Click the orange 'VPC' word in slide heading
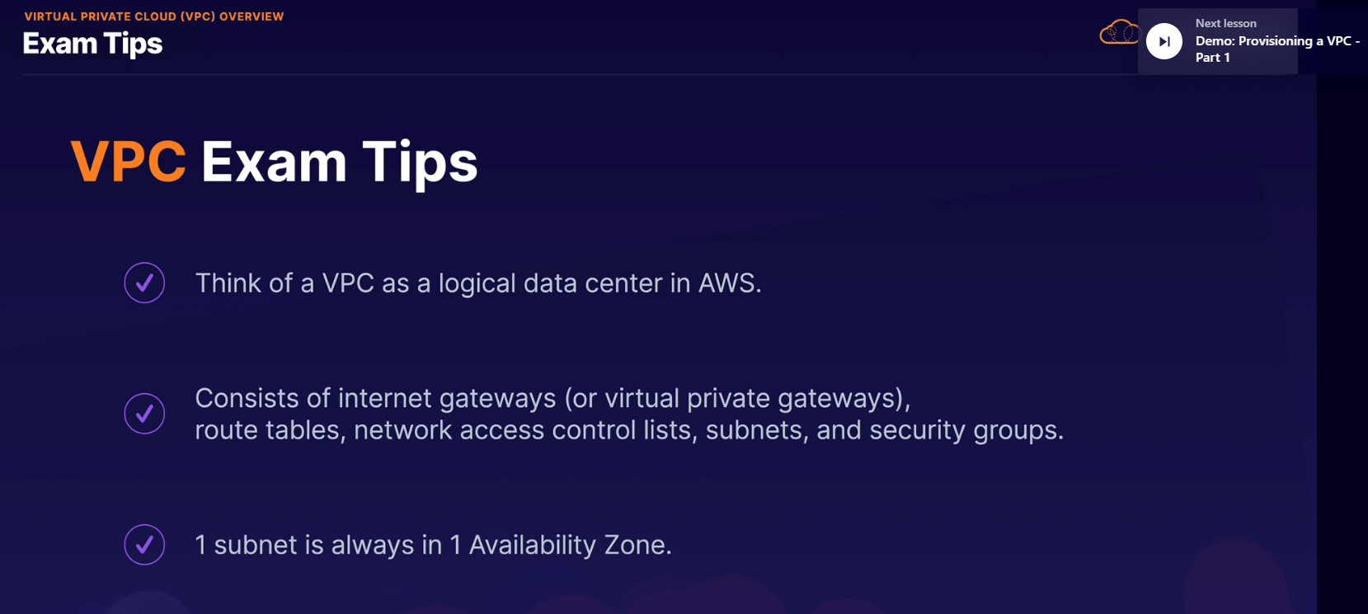 click(129, 162)
